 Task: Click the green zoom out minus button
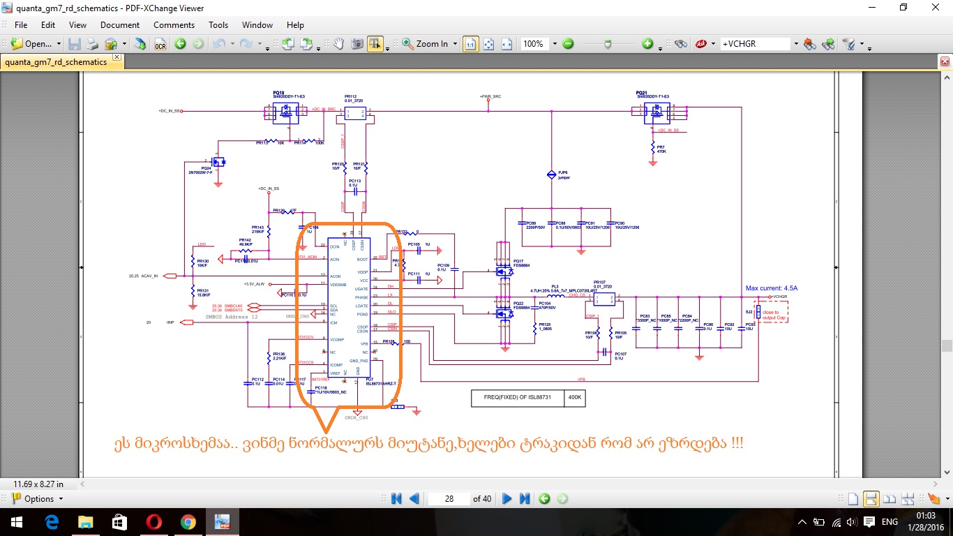click(x=568, y=44)
